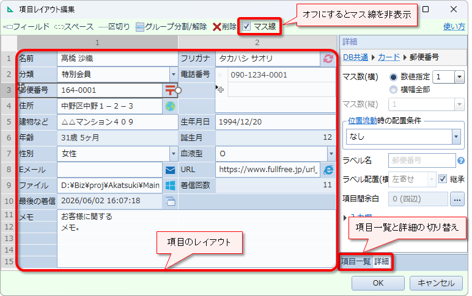
Task: Select the 数値指定 radio button
Action: point(393,78)
